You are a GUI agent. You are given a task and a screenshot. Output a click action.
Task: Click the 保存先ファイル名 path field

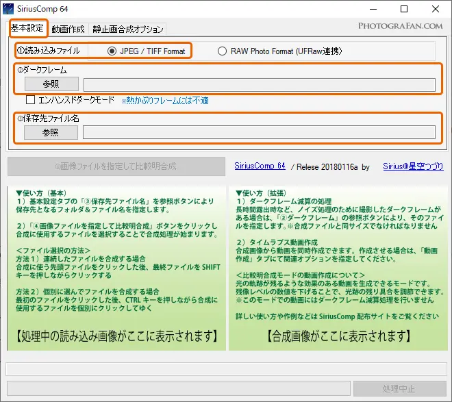259,132
